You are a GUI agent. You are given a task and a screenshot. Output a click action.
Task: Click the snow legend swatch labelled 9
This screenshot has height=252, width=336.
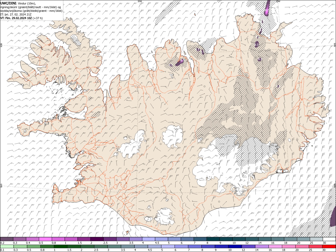tap(226, 239)
